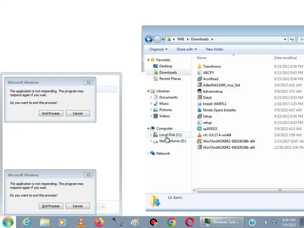Launch Internet Explorer from taskbar
The width and height of the screenshot is (304, 228).
pos(26,222)
